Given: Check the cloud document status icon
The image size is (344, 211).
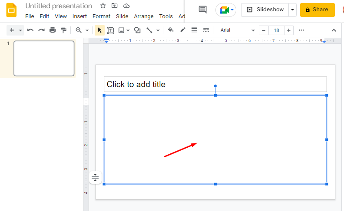Looking at the screenshot, I should (x=126, y=6).
